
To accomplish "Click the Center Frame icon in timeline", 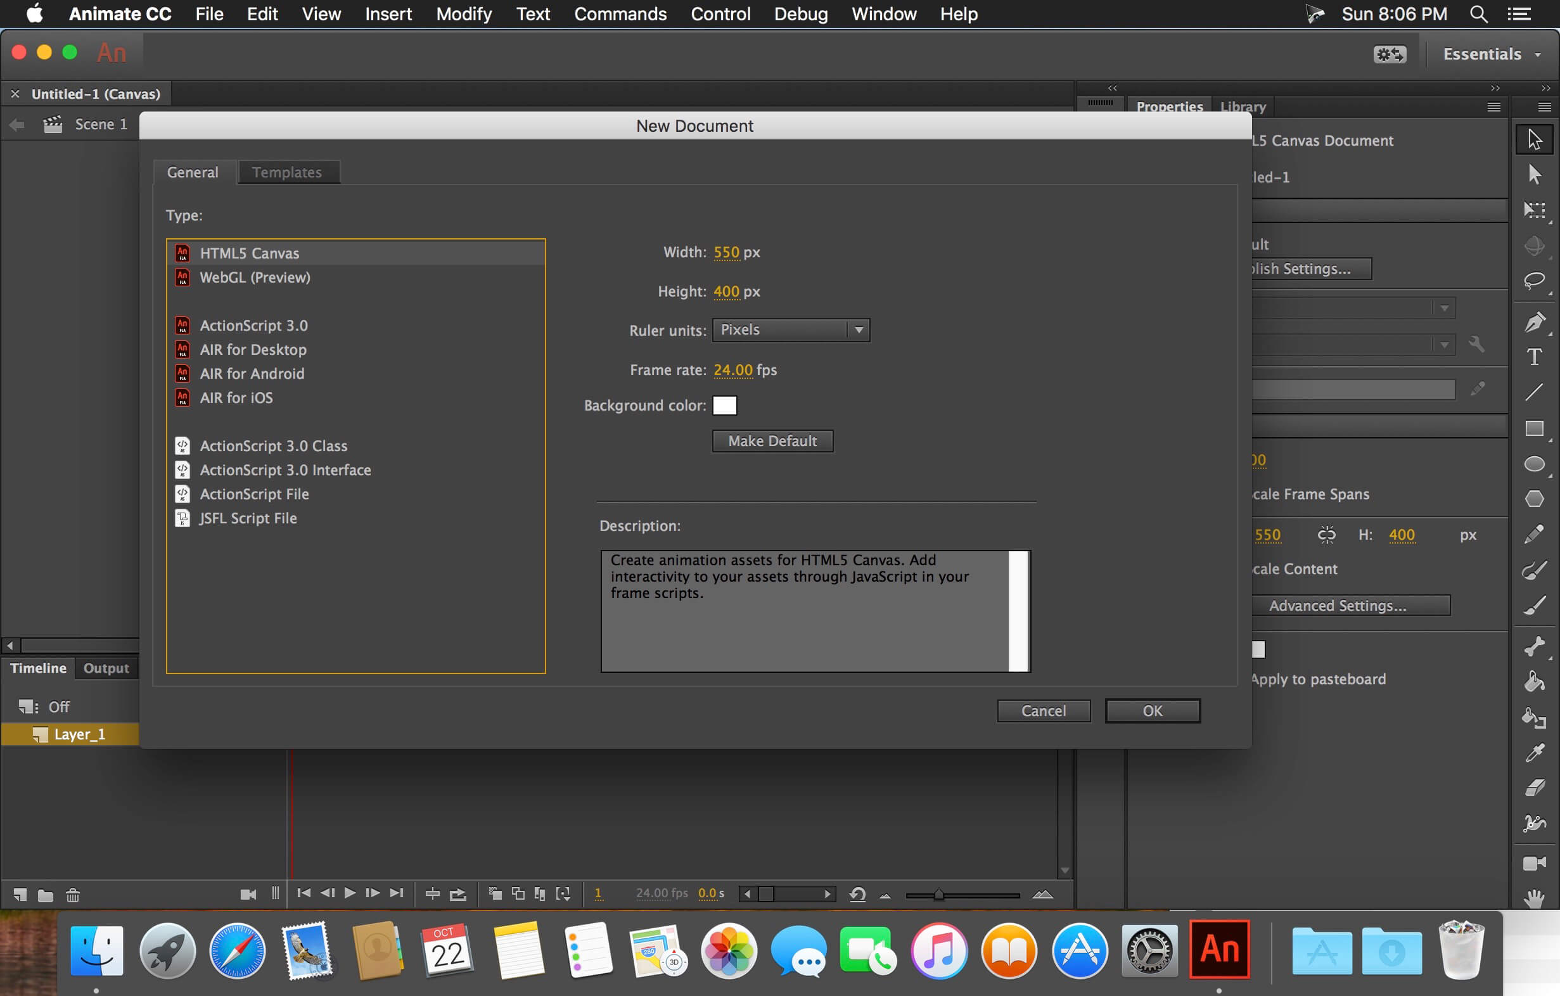I will [x=432, y=895].
